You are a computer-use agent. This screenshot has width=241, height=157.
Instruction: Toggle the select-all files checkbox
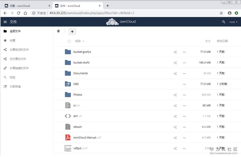[69, 41]
